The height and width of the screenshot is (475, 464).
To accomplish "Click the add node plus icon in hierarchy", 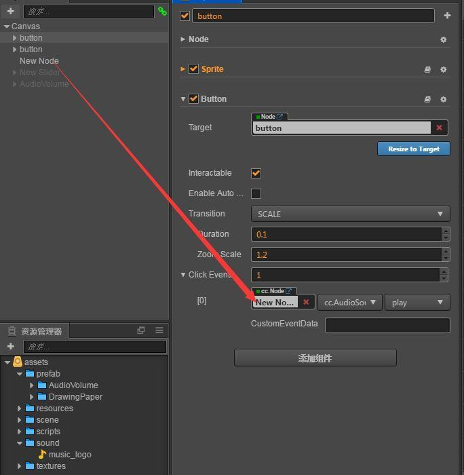I will (11, 12).
